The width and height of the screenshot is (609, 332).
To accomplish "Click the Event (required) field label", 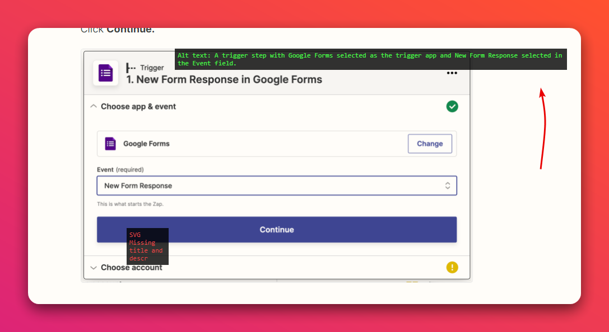I will point(118,169).
